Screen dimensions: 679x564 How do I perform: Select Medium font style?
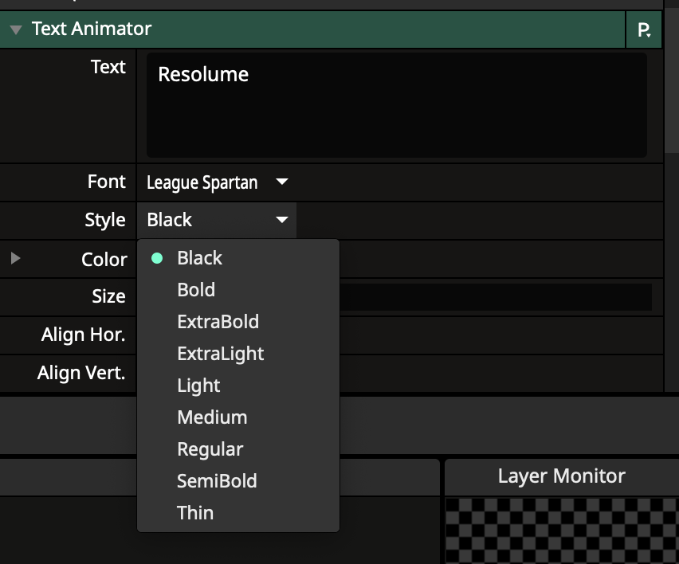(x=212, y=417)
